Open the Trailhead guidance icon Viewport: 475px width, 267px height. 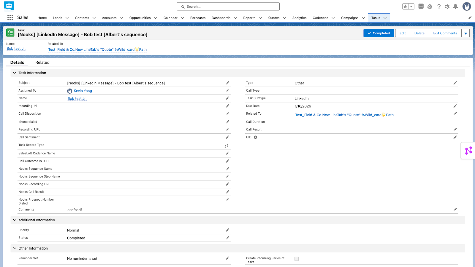(430, 7)
